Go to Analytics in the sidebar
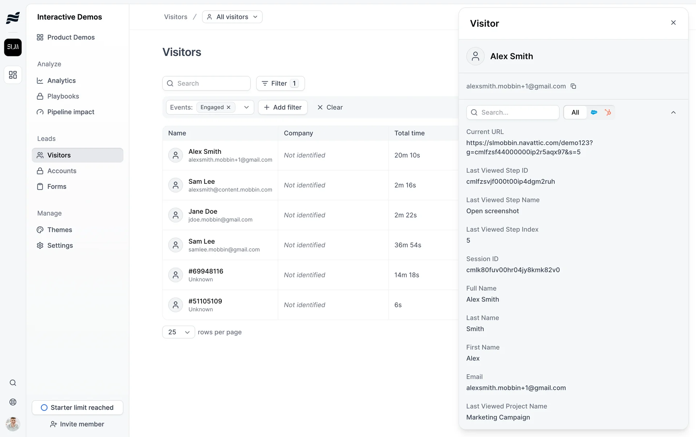The height and width of the screenshot is (437, 696). click(61, 81)
